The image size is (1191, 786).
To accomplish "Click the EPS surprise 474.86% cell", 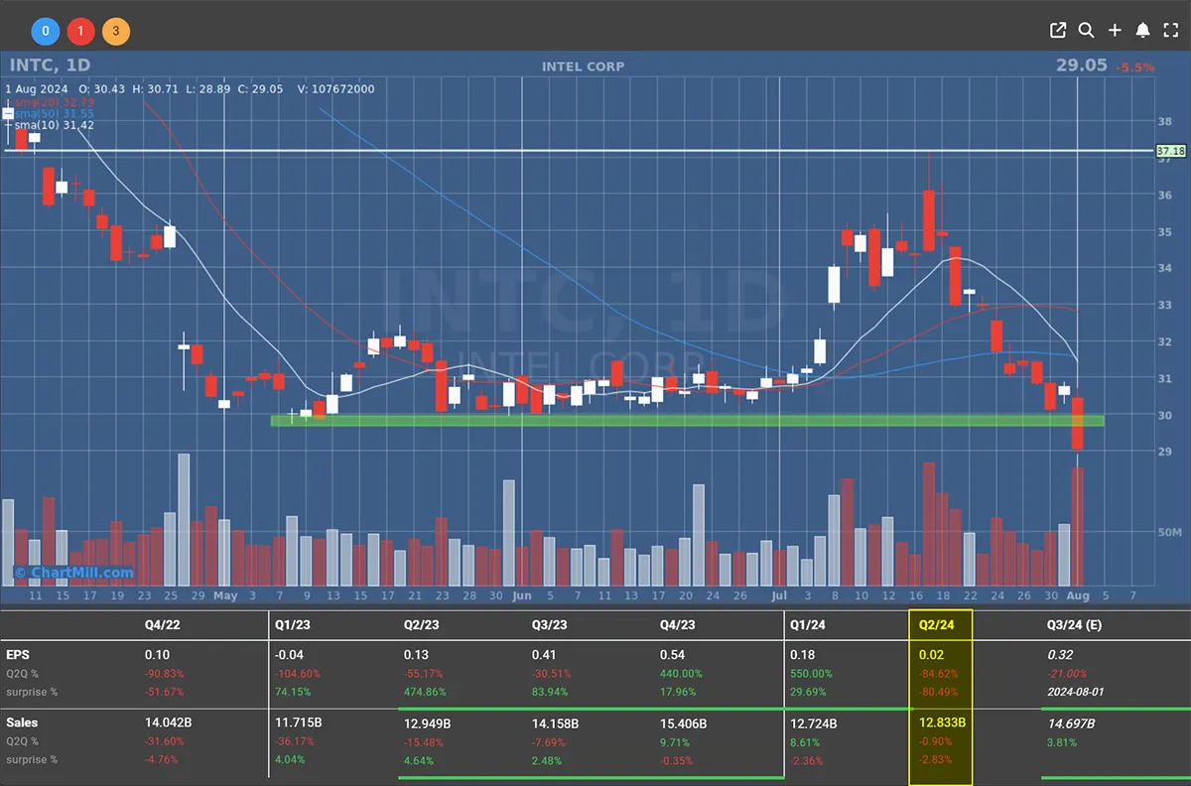I will (424, 692).
